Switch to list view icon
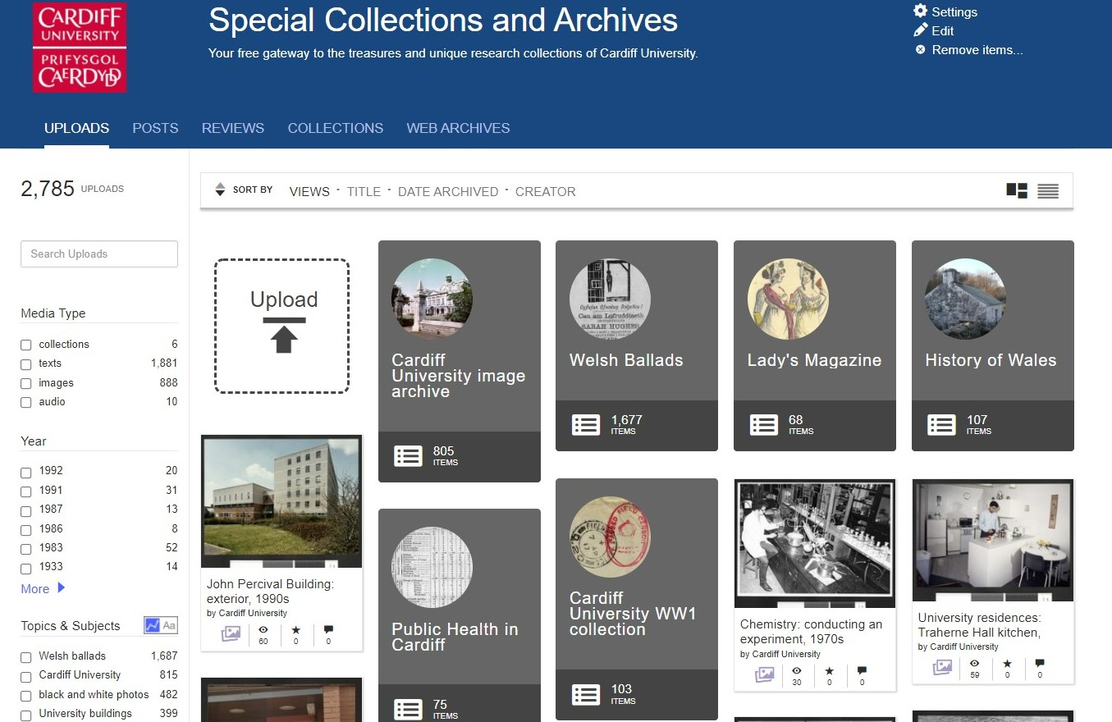Screen dimensions: 1112x722 pyautogui.click(x=1048, y=191)
